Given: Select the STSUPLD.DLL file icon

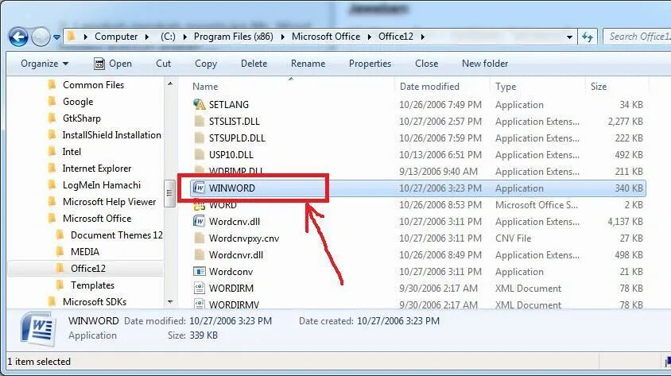Looking at the screenshot, I should coord(200,138).
